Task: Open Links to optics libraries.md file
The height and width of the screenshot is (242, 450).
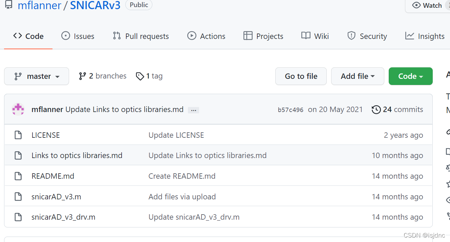Action: 77,155
